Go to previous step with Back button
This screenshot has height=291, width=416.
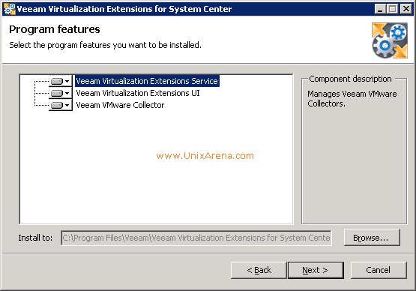click(x=259, y=270)
